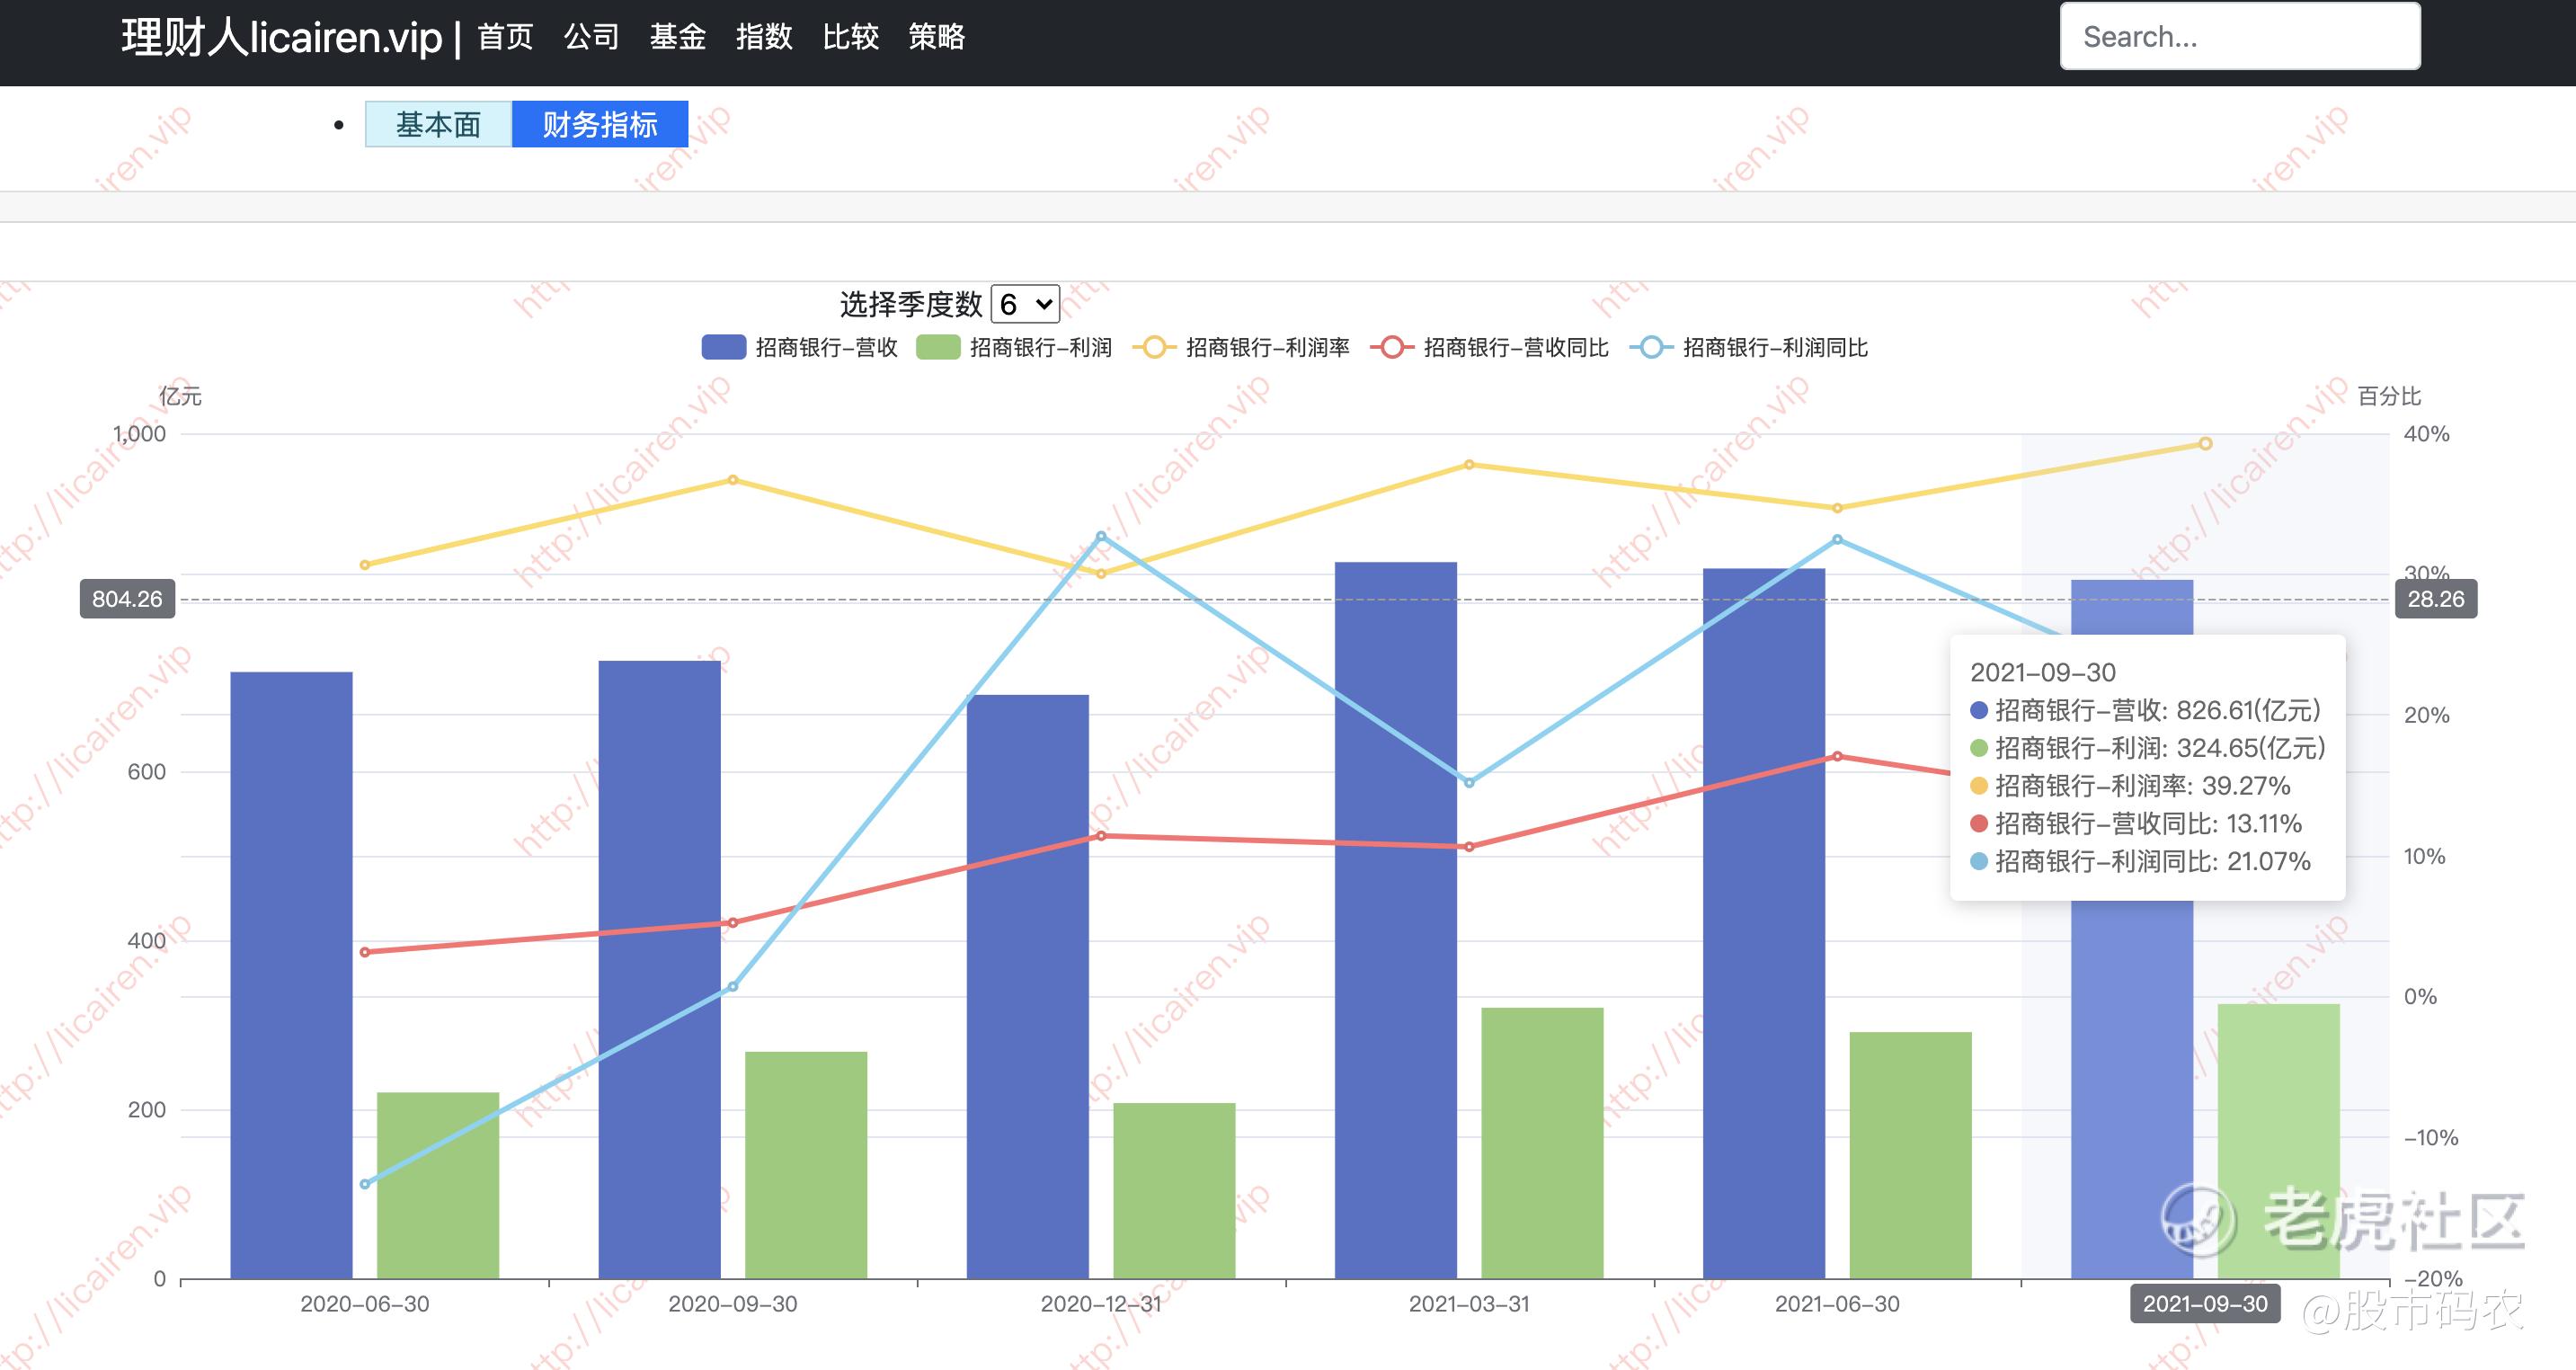Switch to the 基本面 tab
2576x1370 pixels.
pyautogui.click(x=438, y=124)
